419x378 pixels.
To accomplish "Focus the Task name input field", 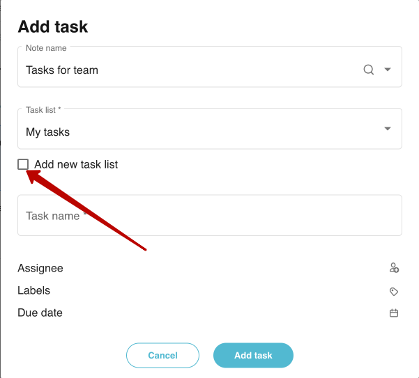I will click(x=210, y=215).
